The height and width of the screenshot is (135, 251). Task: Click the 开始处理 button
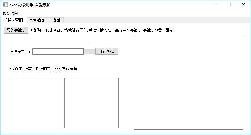107,52
